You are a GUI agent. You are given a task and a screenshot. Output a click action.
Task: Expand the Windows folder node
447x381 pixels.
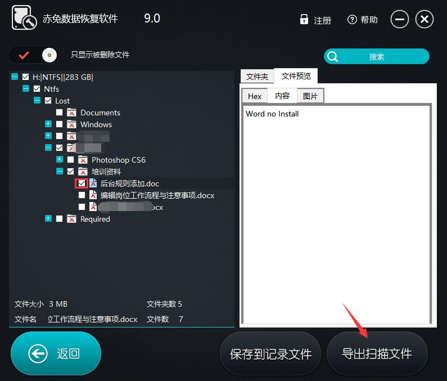click(x=48, y=124)
